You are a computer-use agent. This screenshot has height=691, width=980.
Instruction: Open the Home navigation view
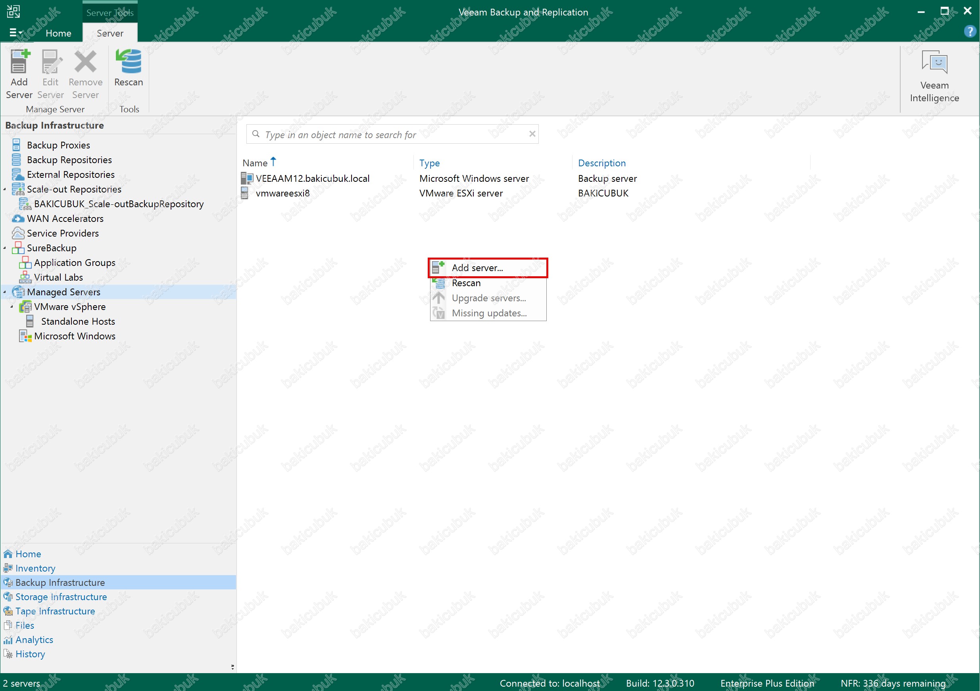28,554
